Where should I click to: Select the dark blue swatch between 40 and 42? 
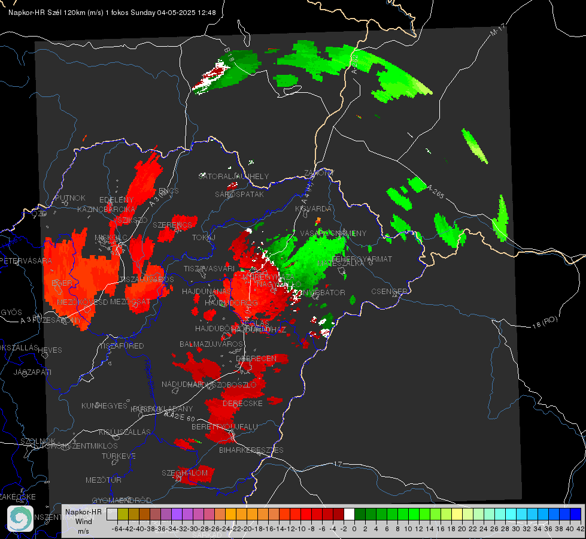pyautogui.click(x=576, y=514)
